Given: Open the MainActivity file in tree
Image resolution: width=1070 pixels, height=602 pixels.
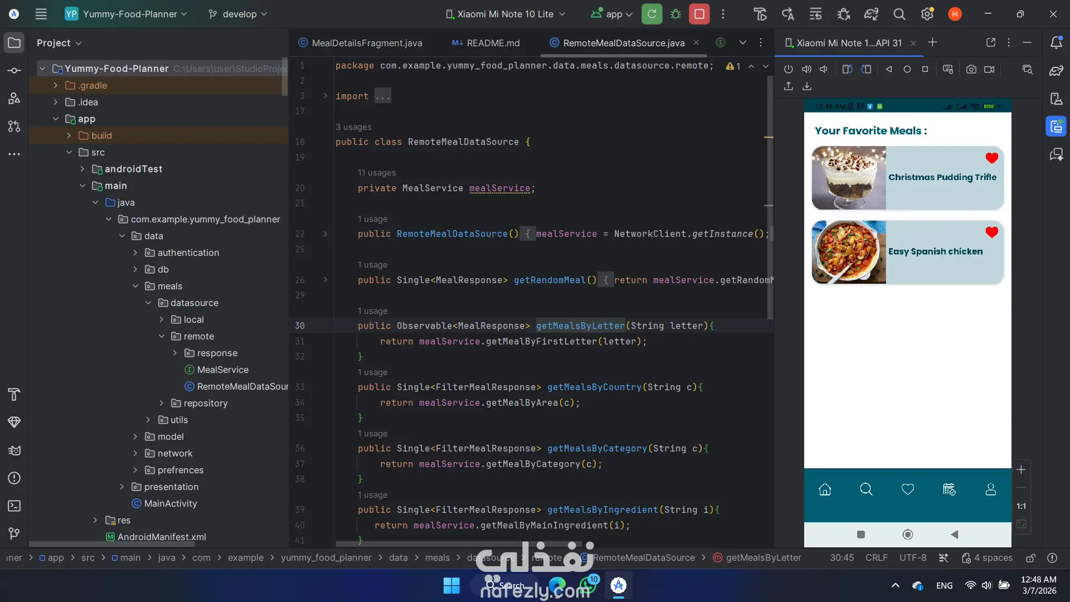Looking at the screenshot, I should [171, 503].
